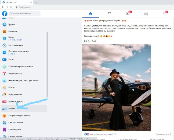Click the Facebook logo icon

pos(5,13)
